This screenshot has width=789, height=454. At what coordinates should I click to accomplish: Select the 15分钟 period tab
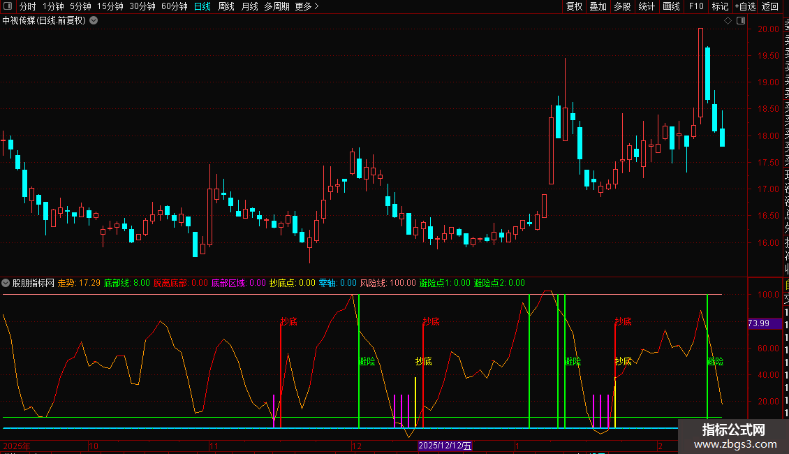click(x=110, y=6)
